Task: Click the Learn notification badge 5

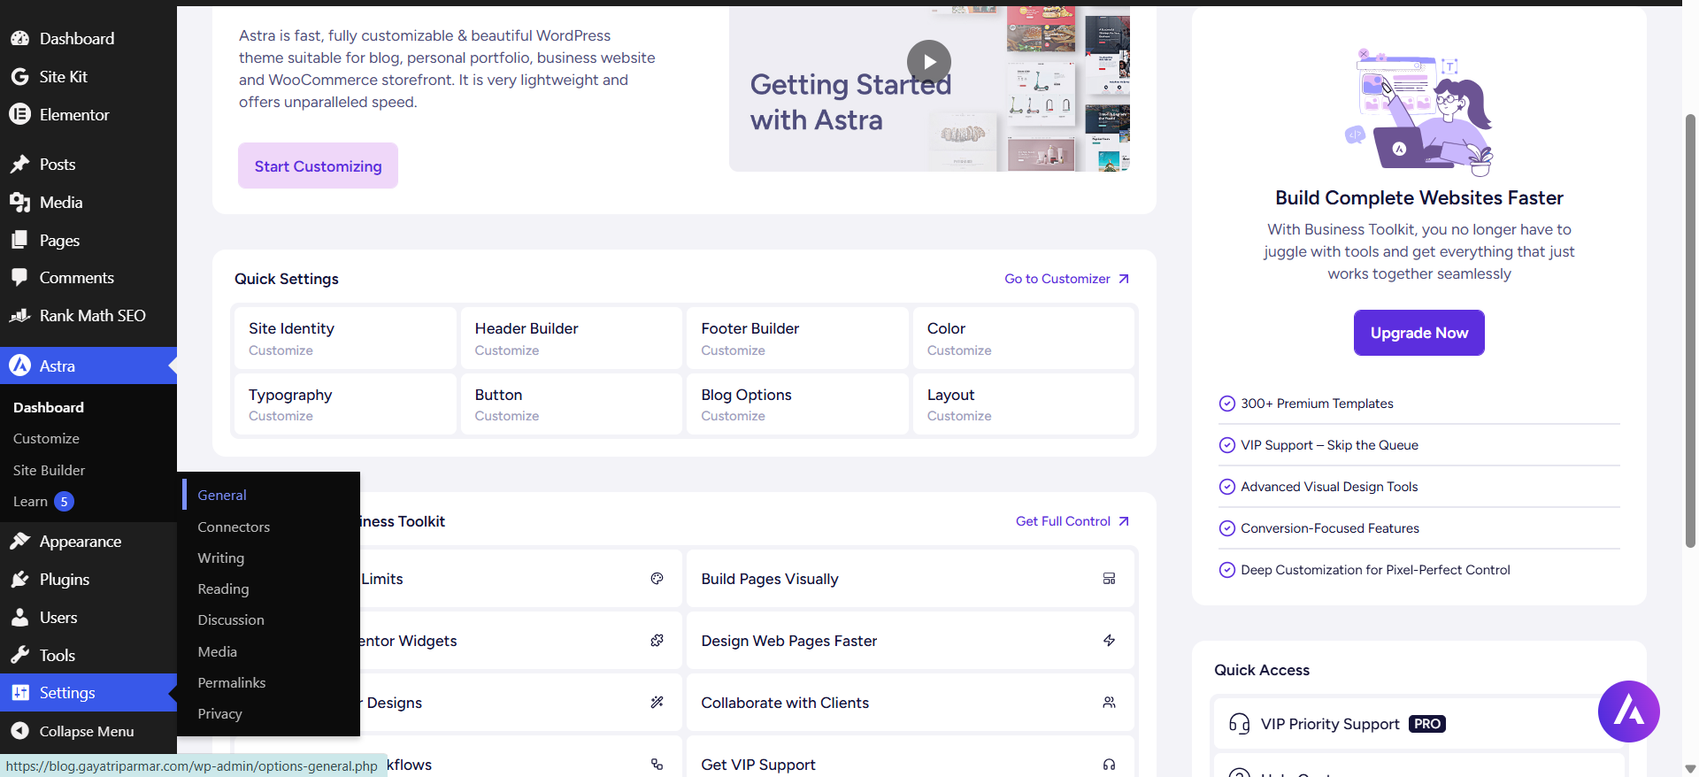Action: tap(64, 502)
